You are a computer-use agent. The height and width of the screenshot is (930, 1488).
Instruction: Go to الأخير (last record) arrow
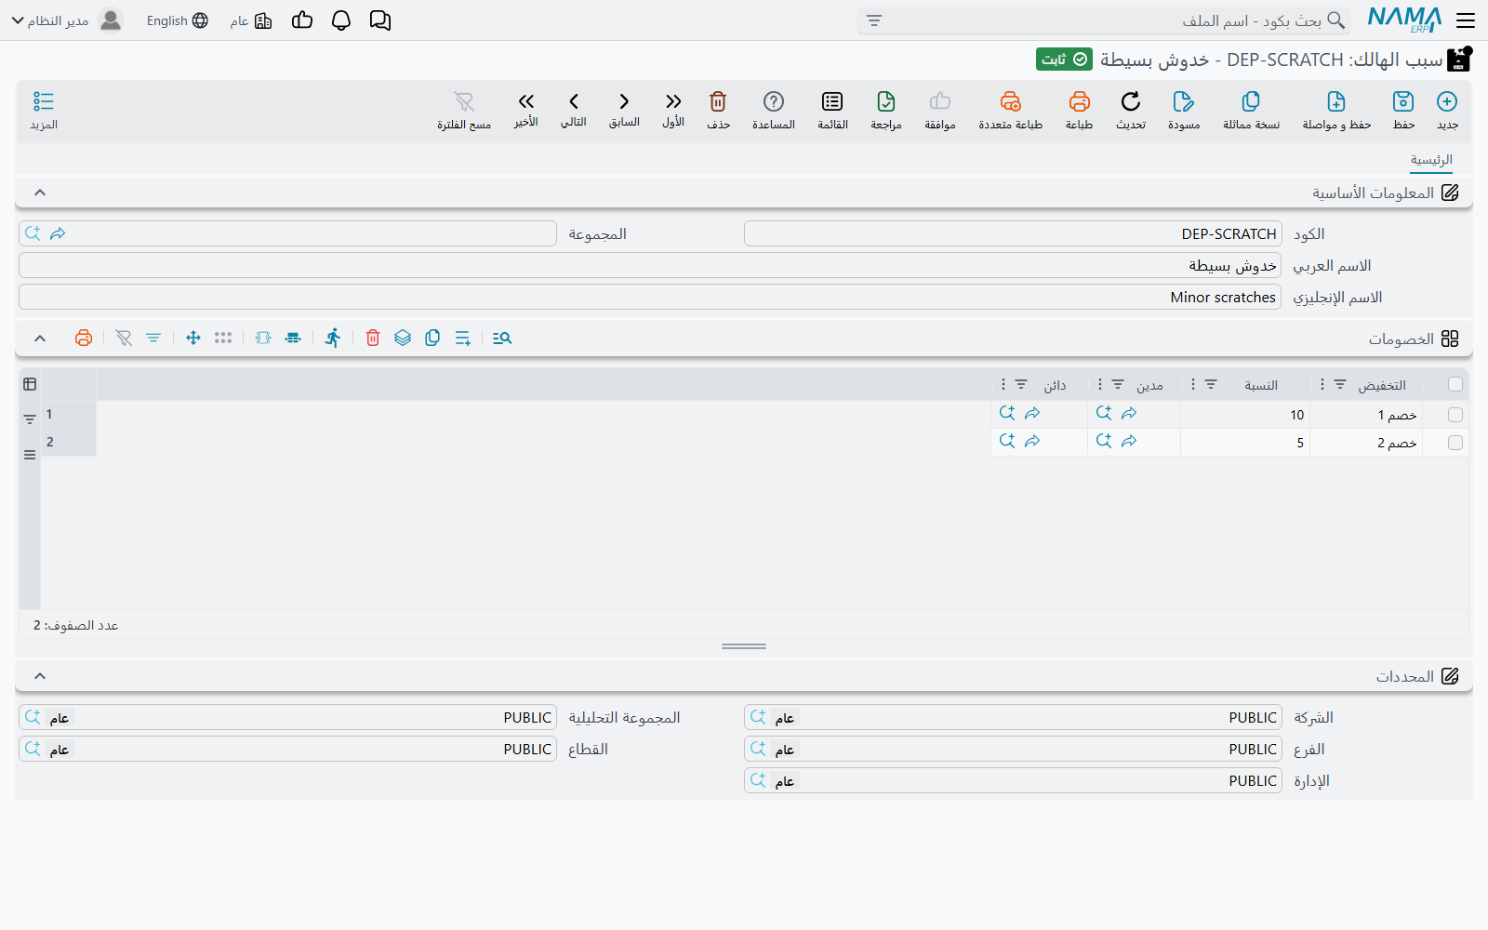526,101
